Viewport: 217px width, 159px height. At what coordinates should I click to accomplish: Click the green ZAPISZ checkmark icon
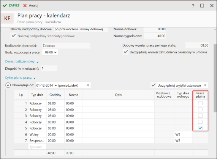(x=5, y=6)
